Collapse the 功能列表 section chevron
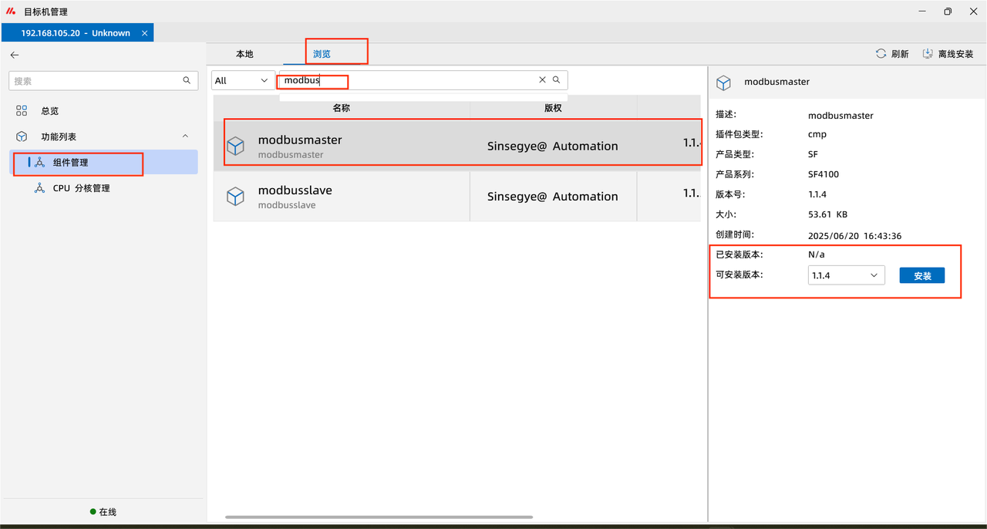This screenshot has width=987, height=529. (185, 136)
